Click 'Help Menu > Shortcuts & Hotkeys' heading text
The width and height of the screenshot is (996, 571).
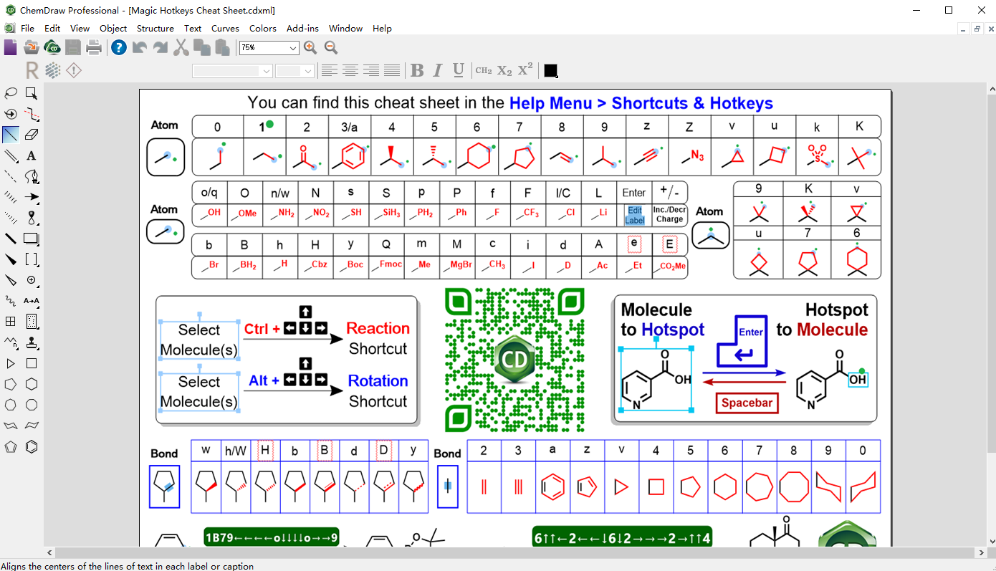641,103
